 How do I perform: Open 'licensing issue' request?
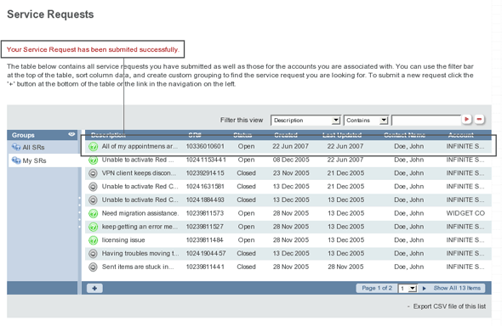pyautogui.click(x=123, y=240)
